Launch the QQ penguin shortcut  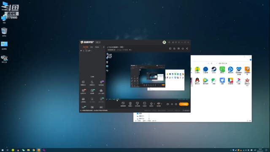197,80
